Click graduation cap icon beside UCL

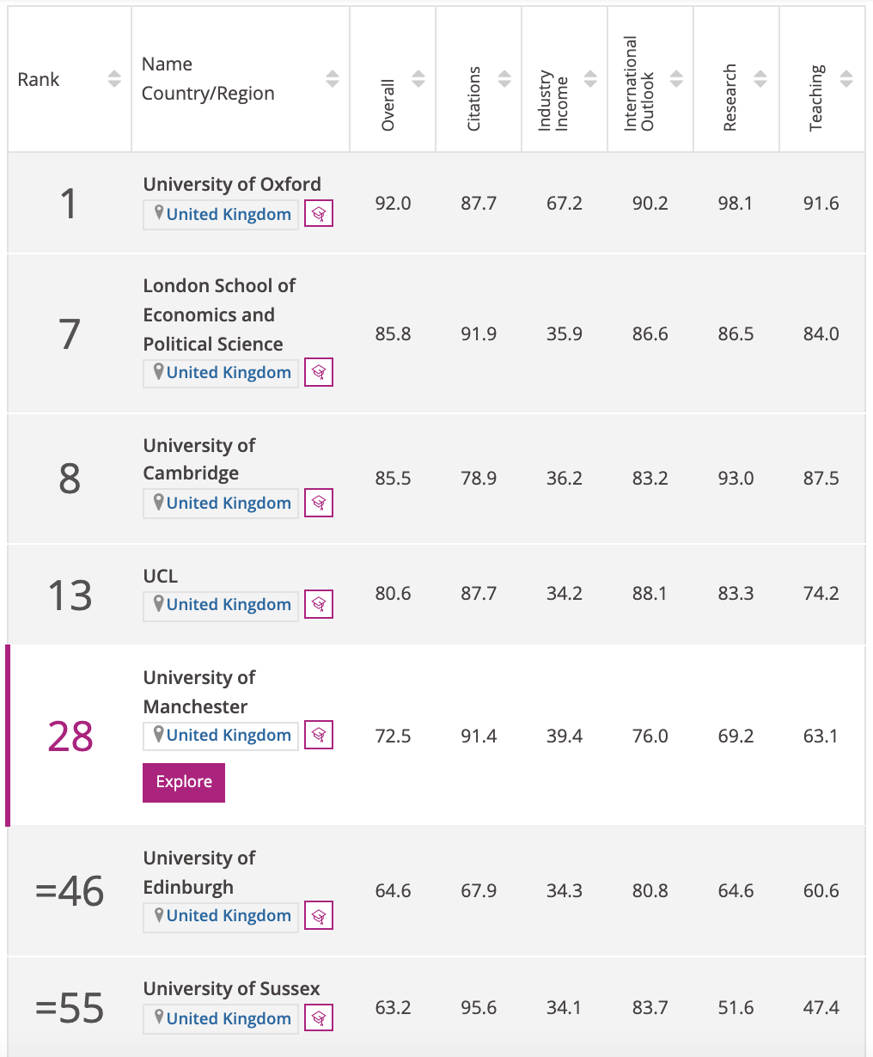click(319, 604)
